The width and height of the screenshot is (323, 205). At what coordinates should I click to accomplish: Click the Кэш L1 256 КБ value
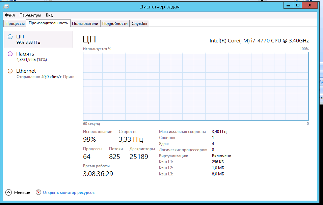coord(218,162)
